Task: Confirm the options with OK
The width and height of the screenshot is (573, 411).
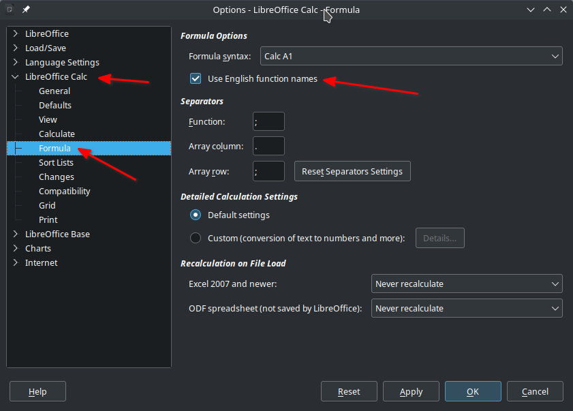Action: [473, 391]
